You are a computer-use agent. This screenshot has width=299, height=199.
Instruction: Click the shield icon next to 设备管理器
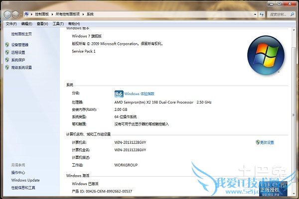point(7,45)
